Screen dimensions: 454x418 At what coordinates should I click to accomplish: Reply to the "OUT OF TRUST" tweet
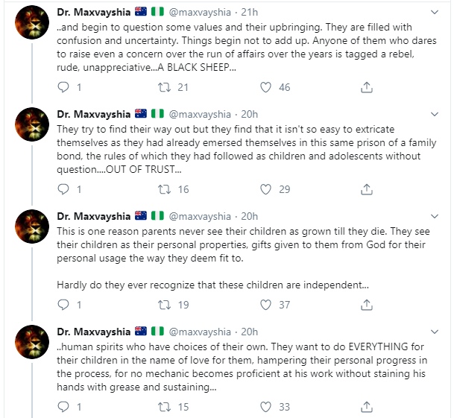[63, 190]
